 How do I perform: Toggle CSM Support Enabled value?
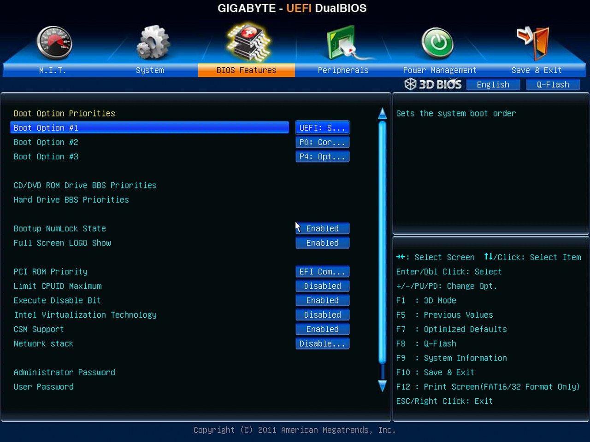click(323, 329)
